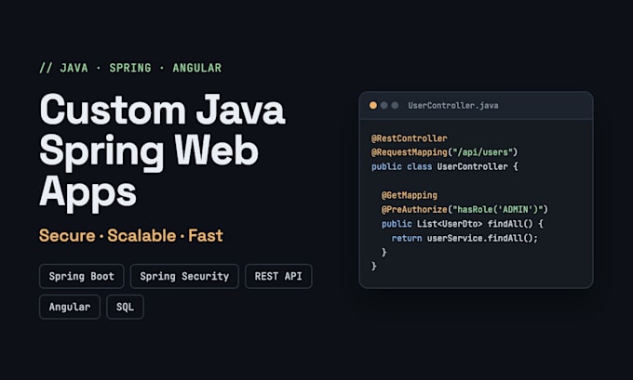Click the Angular tag
633x380 pixels.
70,307
